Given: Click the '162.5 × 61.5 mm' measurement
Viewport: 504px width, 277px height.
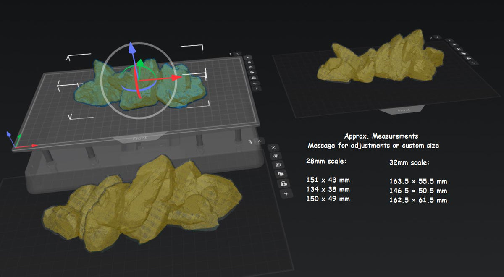Looking at the screenshot, I should [418, 200].
